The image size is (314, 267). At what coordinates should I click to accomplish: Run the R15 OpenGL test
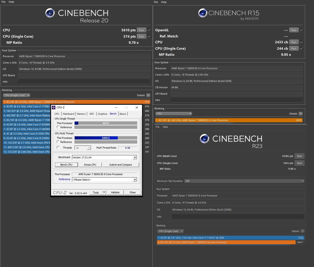pyautogui.click(x=294, y=30)
